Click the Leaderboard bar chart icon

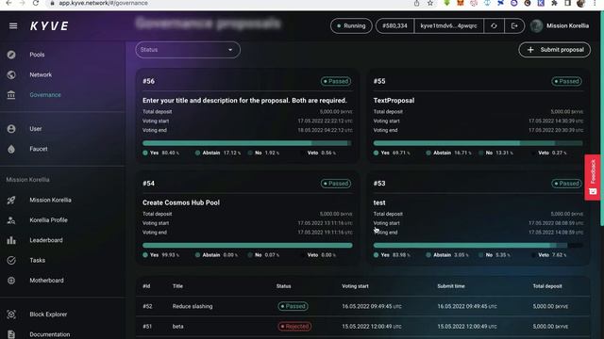[x=11, y=240]
